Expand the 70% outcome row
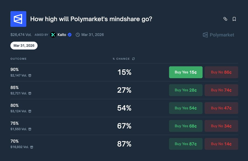Viewport: 248px width, 161px height. pyautogui.click(x=83, y=144)
